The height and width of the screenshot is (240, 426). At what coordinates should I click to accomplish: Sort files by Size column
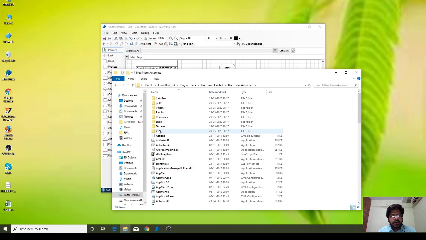(x=270, y=92)
